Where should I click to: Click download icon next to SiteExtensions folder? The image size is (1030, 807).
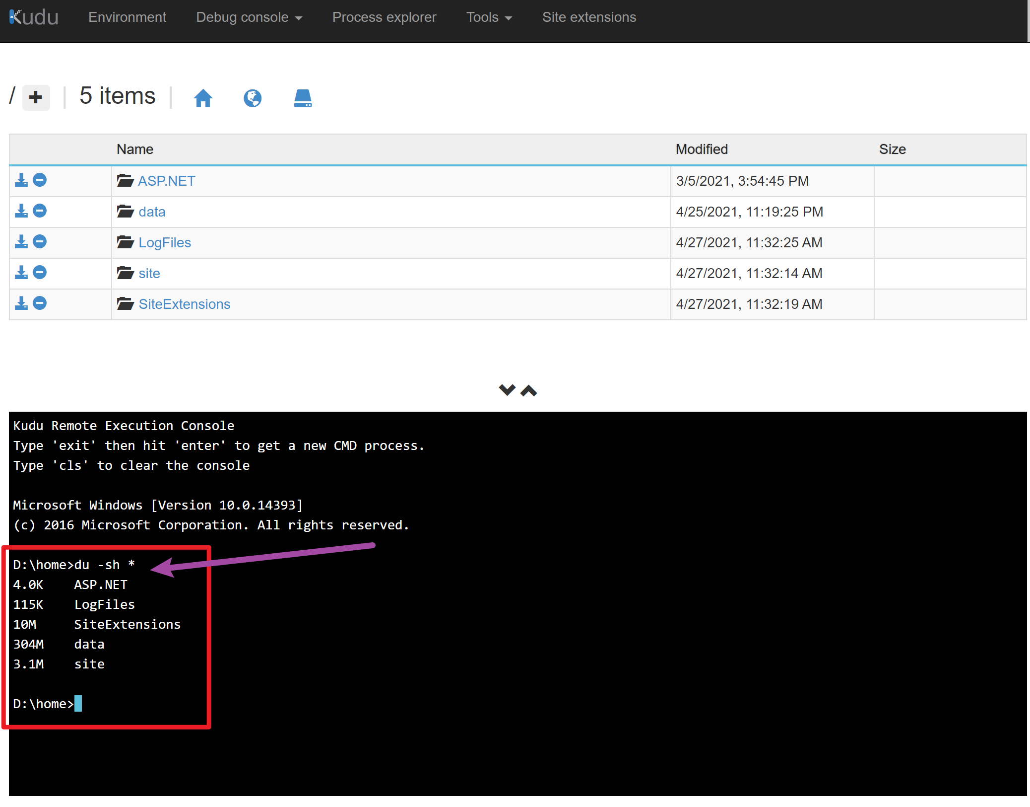click(x=22, y=303)
